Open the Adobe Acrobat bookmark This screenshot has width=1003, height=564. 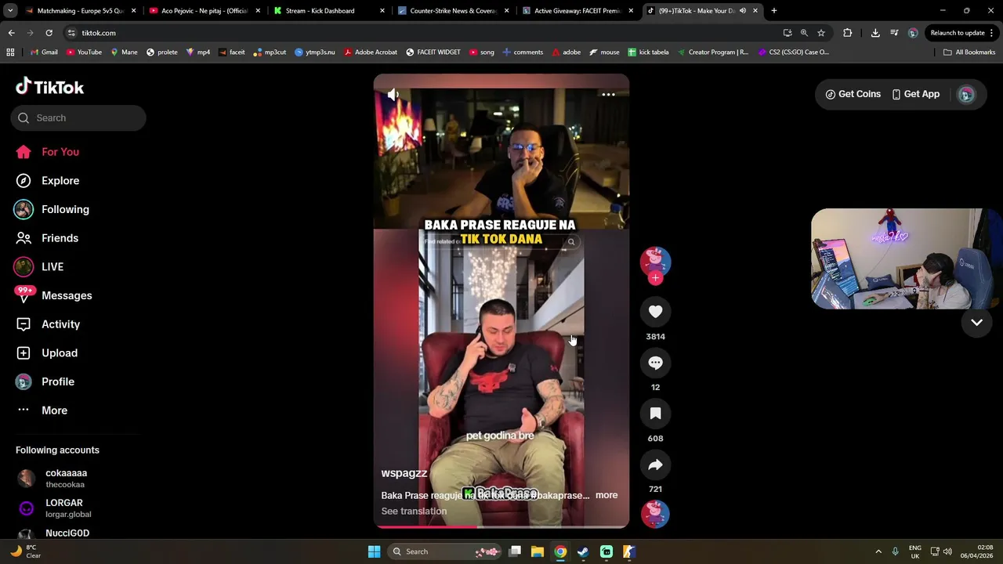pos(371,52)
